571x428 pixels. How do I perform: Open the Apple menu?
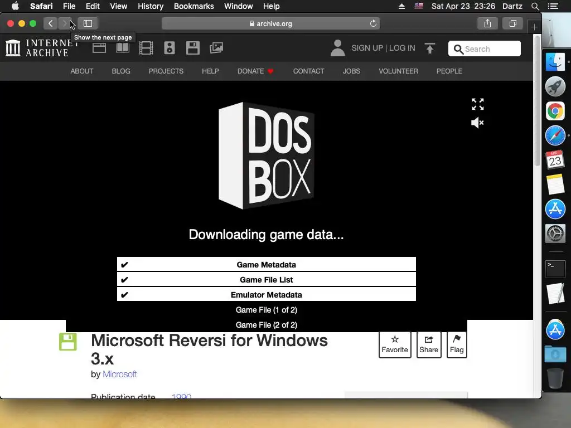tap(15, 6)
